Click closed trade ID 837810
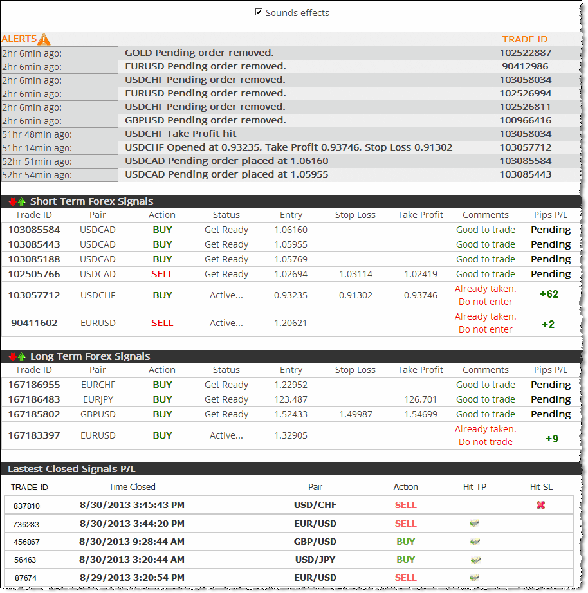This screenshot has width=588, height=593. [26, 506]
